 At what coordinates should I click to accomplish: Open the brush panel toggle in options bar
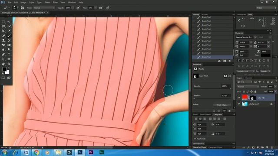click(x=22, y=8)
